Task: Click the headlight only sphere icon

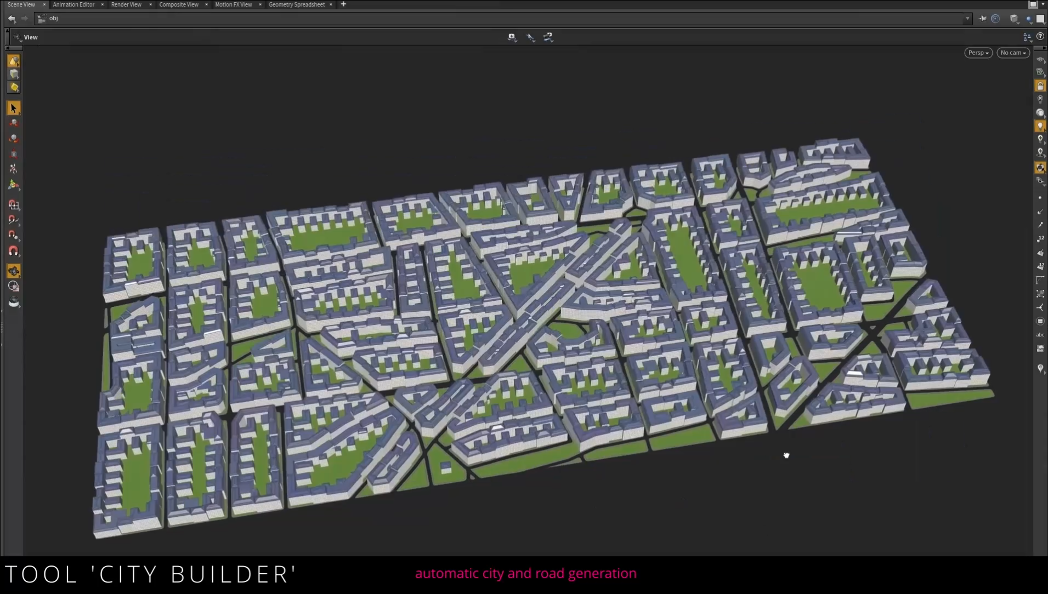Action: (1040, 113)
